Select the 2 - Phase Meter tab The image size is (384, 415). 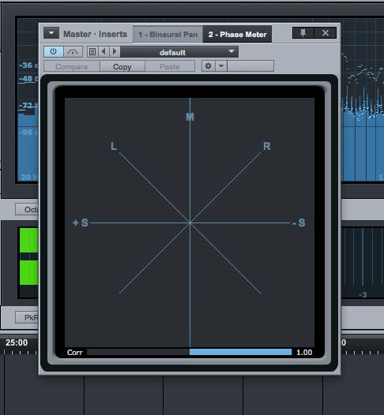click(x=238, y=35)
